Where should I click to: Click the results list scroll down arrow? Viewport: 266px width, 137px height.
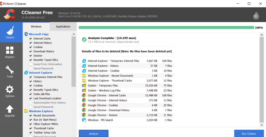coord(261,124)
